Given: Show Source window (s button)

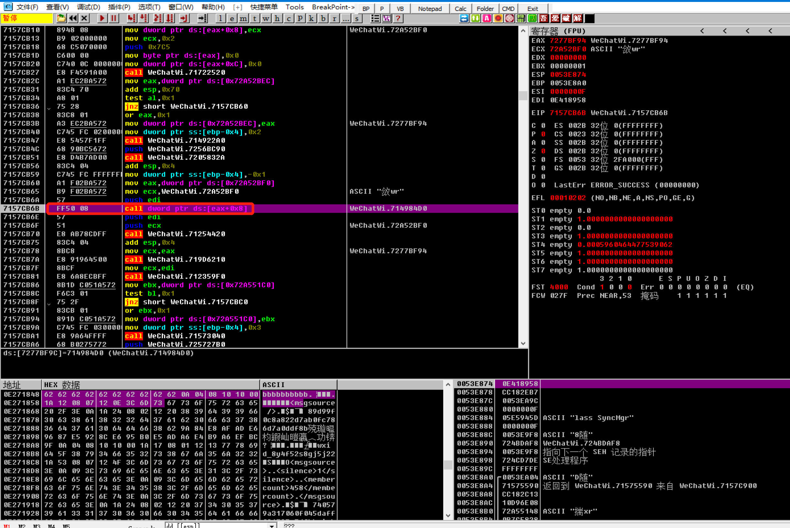Looking at the screenshot, I should point(357,18).
